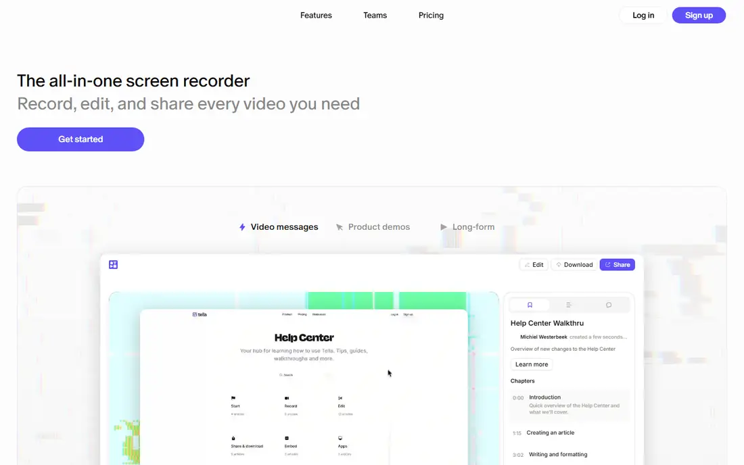744x465 pixels.
Task: Click the purple Share button
Action: [617, 264]
